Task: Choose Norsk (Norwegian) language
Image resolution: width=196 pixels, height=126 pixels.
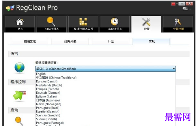Action: click(106, 104)
